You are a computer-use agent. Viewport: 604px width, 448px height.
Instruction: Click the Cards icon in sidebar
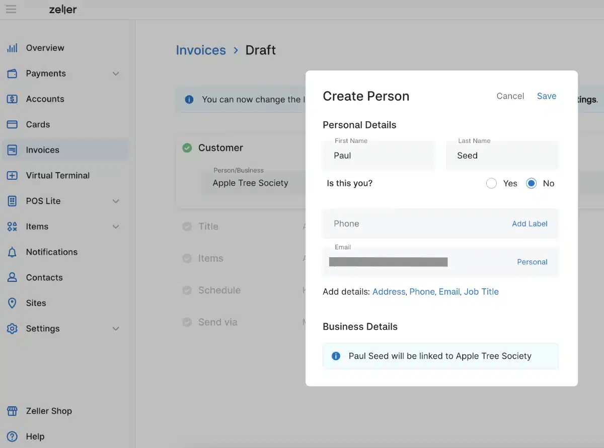click(x=12, y=124)
